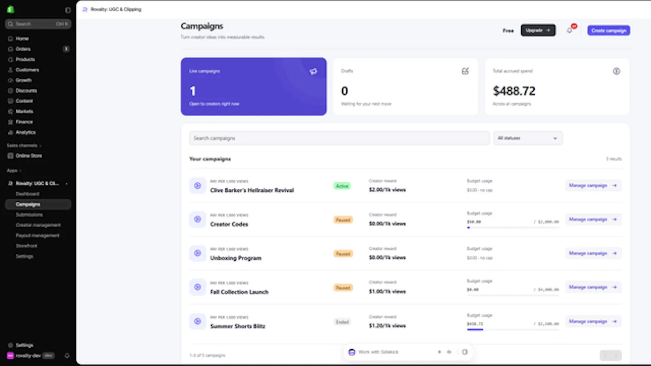The height and width of the screenshot is (366, 651).
Task: Go to Orders in the sidebar
Action: pyautogui.click(x=23, y=49)
